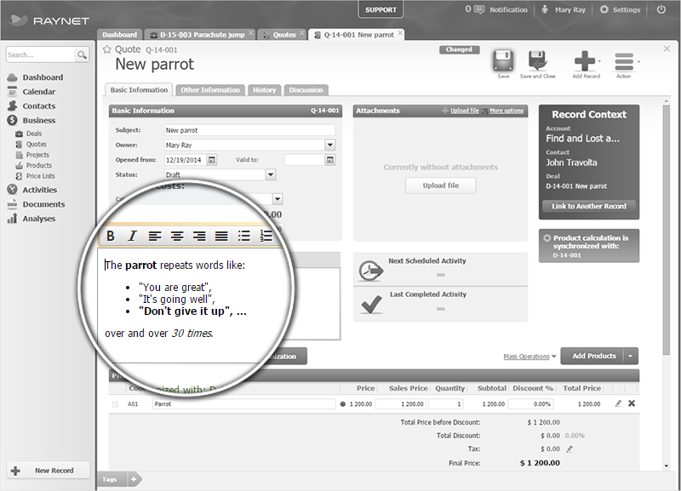
Task: Click the vertical scrollbar
Action: 667,230
